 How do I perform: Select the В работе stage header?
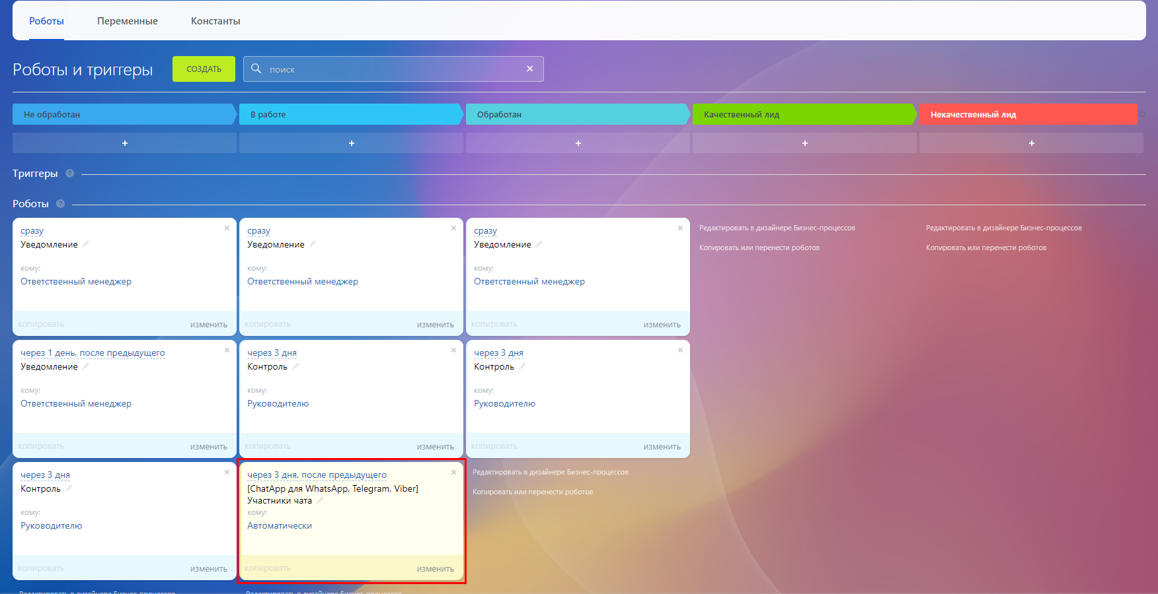click(350, 115)
